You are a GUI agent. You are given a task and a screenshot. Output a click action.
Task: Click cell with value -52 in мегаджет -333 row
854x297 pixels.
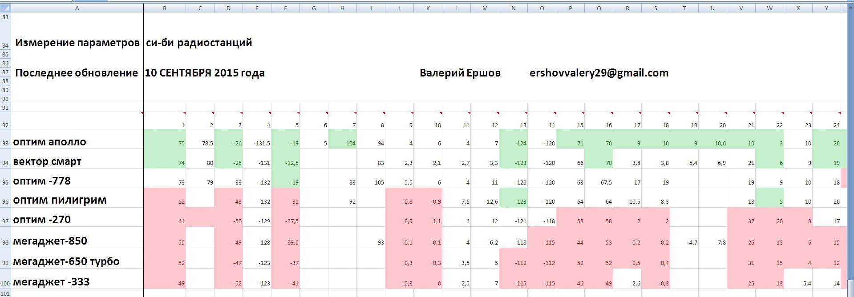tap(228, 279)
